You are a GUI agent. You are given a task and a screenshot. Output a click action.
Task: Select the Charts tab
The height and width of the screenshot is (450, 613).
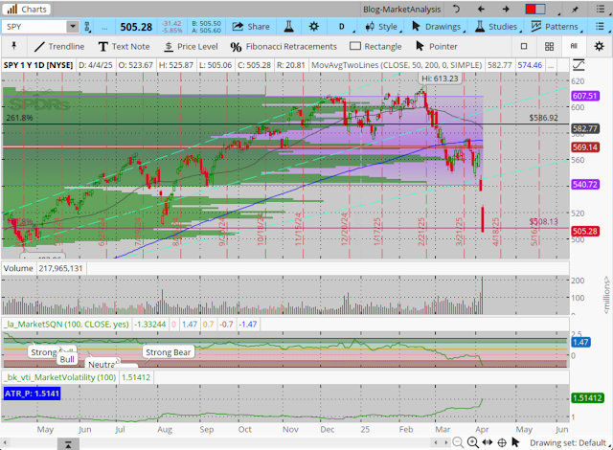[27, 9]
